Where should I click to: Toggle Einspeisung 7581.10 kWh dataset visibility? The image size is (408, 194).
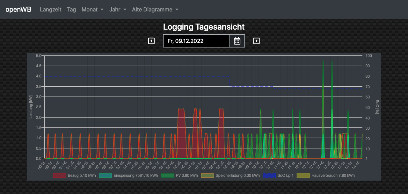coord(135,175)
